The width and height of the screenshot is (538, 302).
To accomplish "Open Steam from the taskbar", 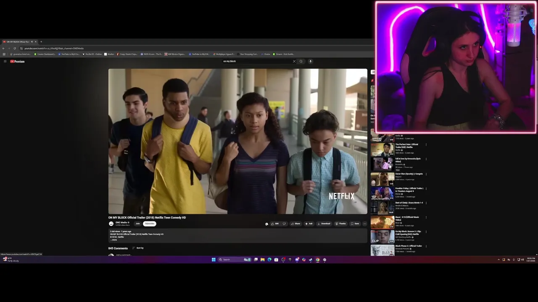I will coord(310,260).
